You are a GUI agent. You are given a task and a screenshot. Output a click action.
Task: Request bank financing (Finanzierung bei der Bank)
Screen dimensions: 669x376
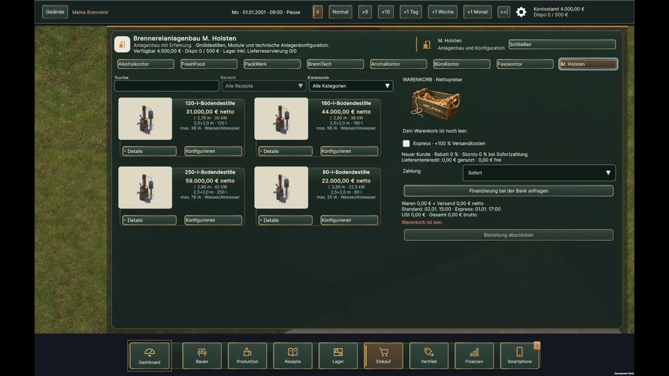509,191
